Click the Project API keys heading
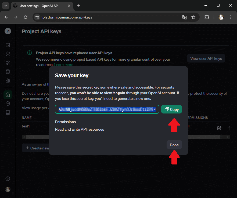 pos(42,32)
